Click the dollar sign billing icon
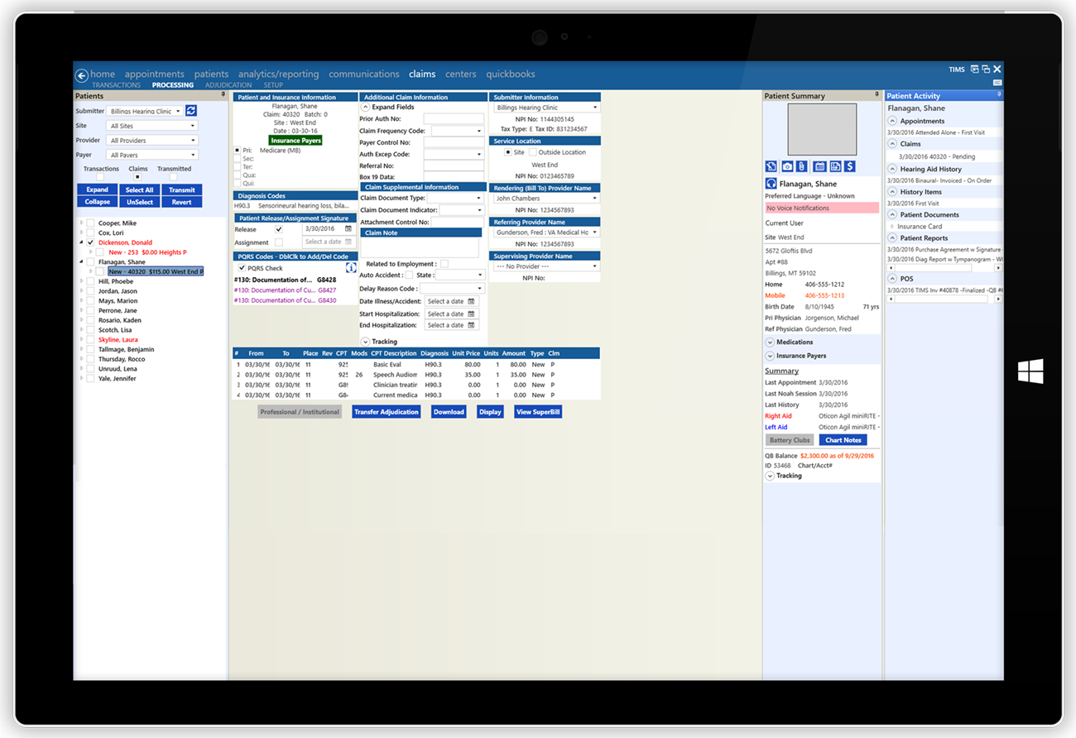 pyautogui.click(x=849, y=165)
